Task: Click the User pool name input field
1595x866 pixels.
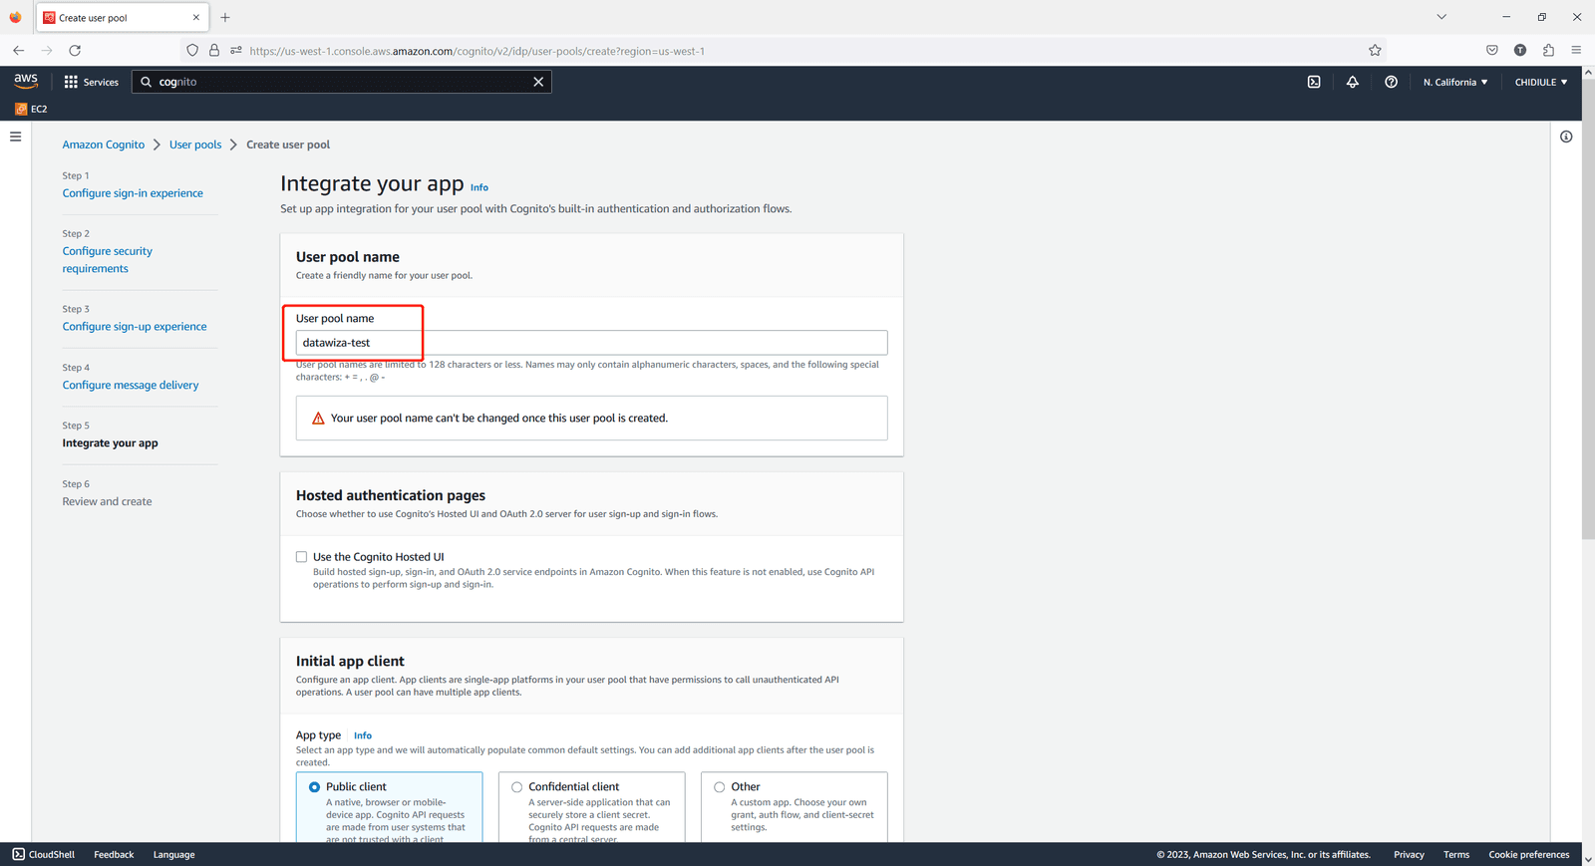Action: click(591, 343)
